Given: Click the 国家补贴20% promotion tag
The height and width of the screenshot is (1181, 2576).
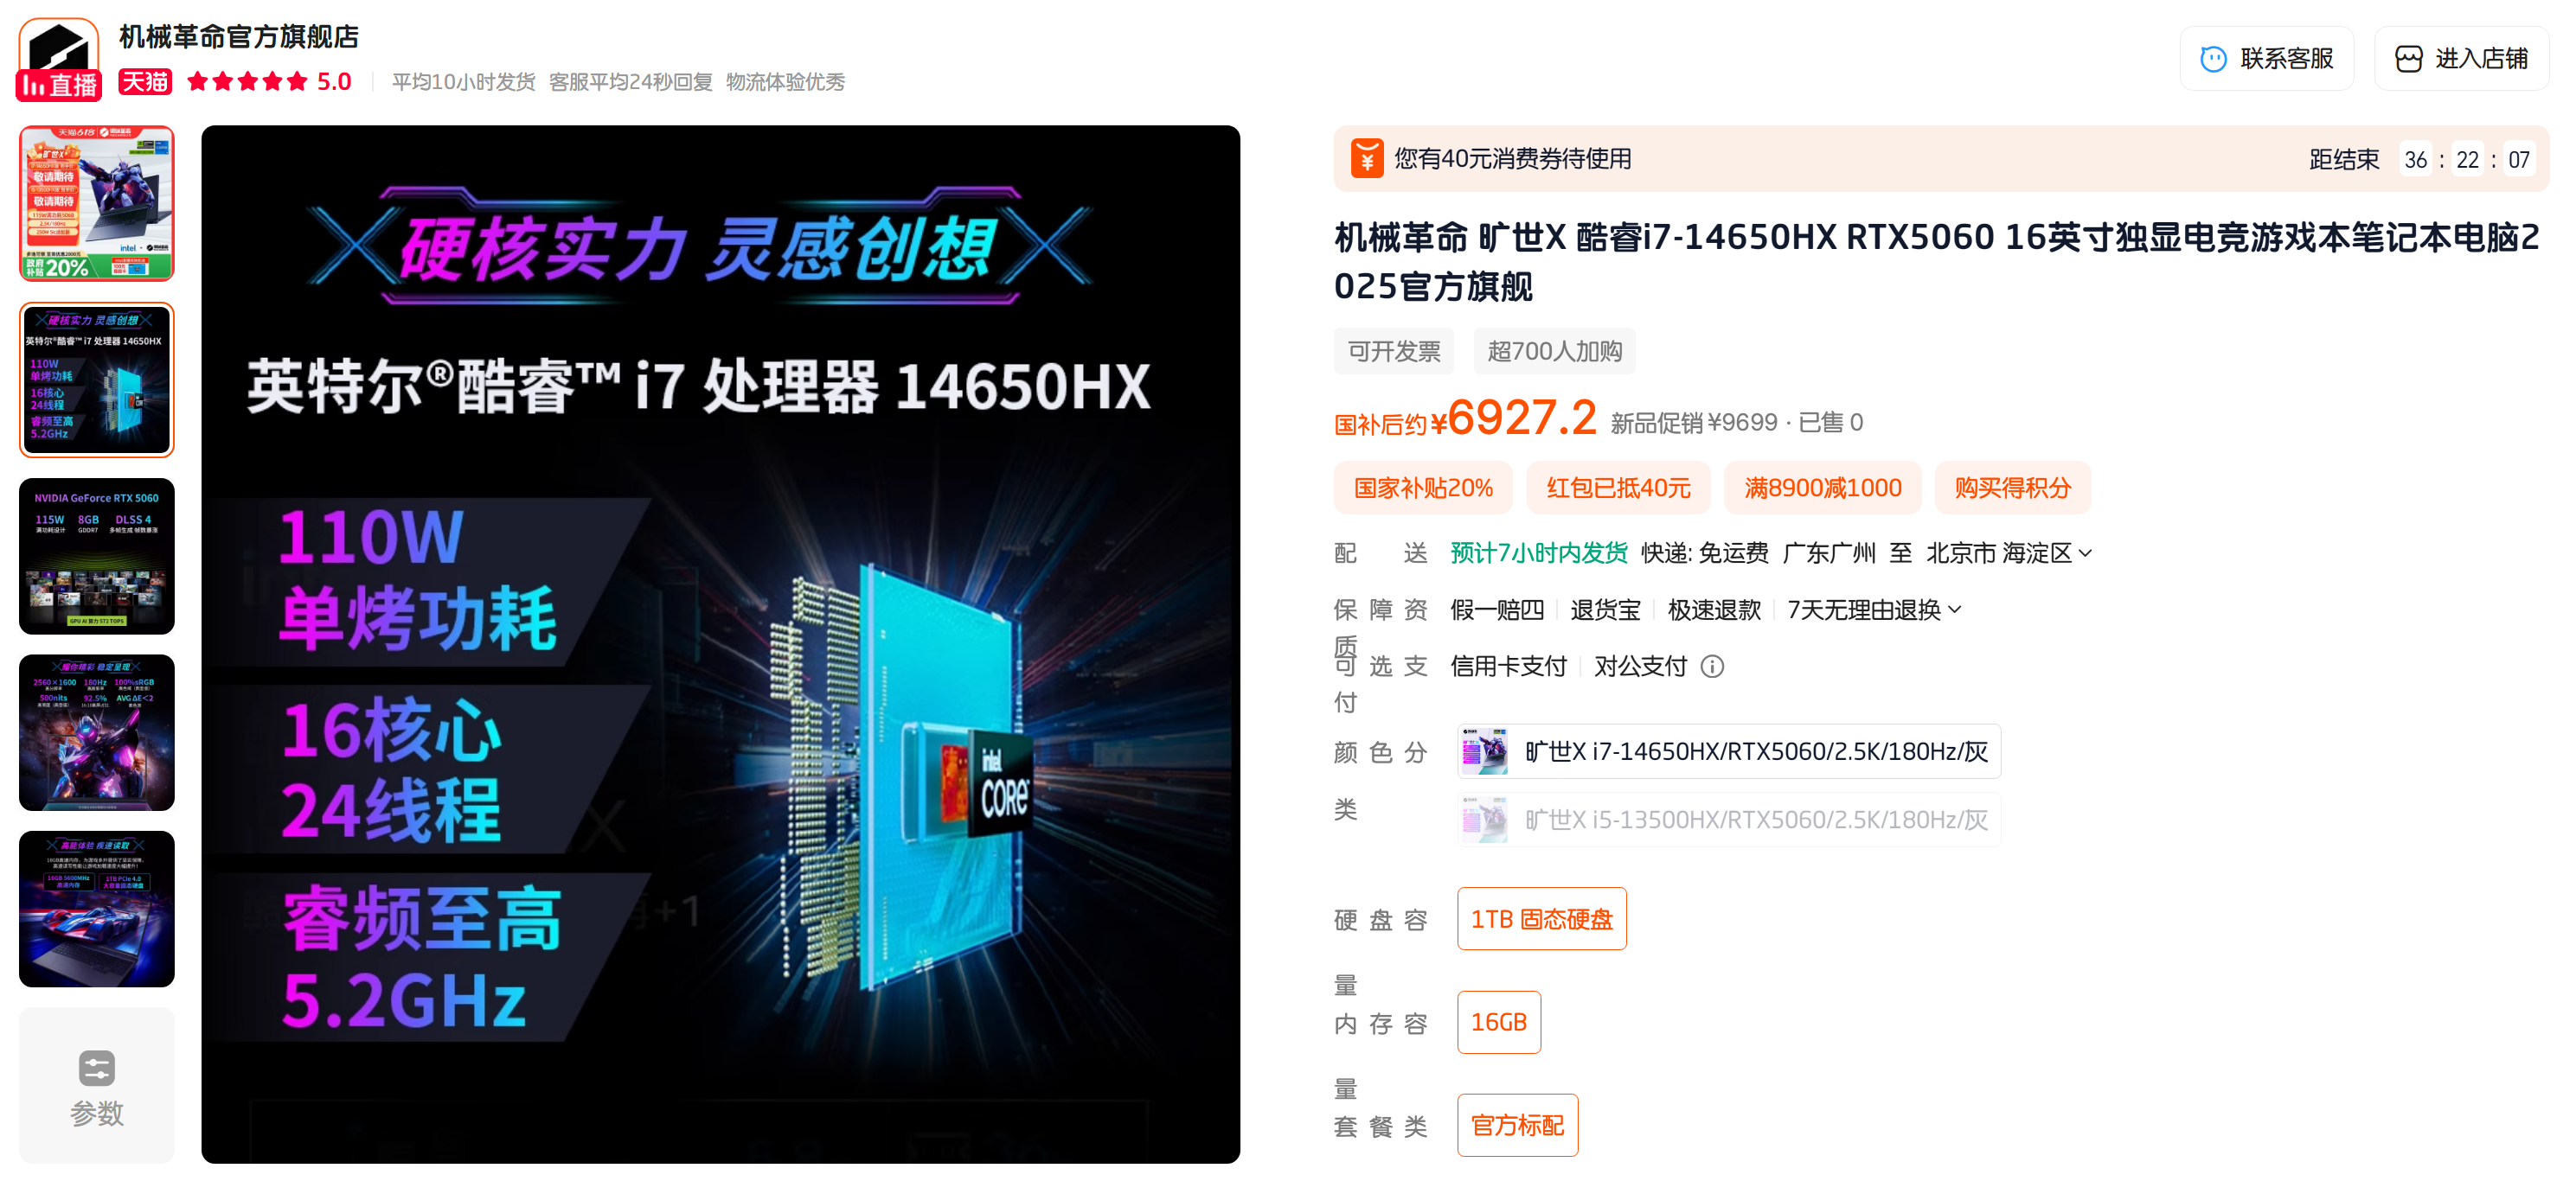Looking at the screenshot, I should [x=1422, y=488].
